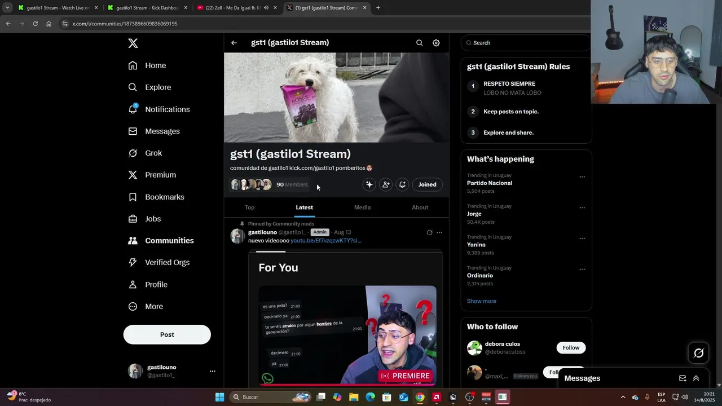Viewport: 722px width, 406px height.
Task: Open community settings gear icon
Action: click(x=436, y=43)
